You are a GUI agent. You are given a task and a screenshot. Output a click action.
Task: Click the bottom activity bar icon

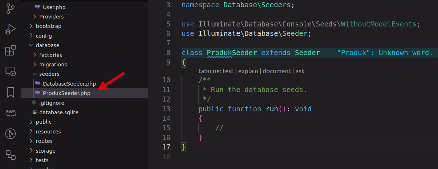(11, 155)
